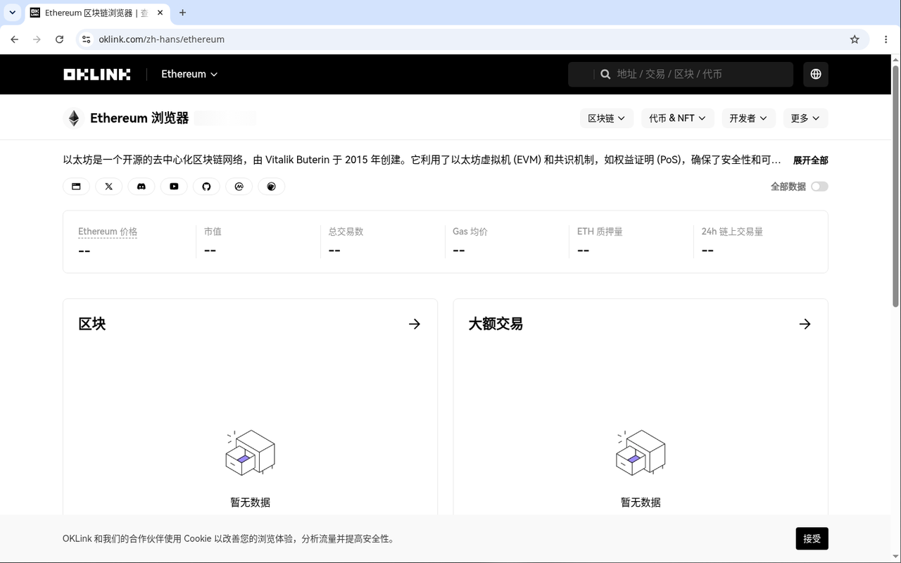Click the ETH 质押量 stat label
The width and height of the screenshot is (901, 563).
600,232
